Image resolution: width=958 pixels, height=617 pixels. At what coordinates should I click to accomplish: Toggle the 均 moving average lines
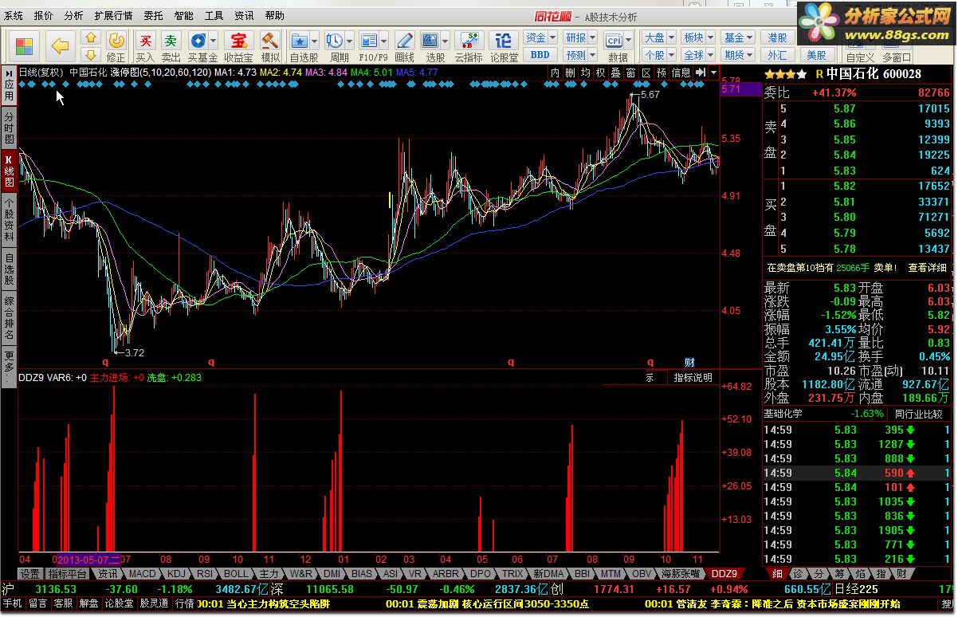pos(585,73)
